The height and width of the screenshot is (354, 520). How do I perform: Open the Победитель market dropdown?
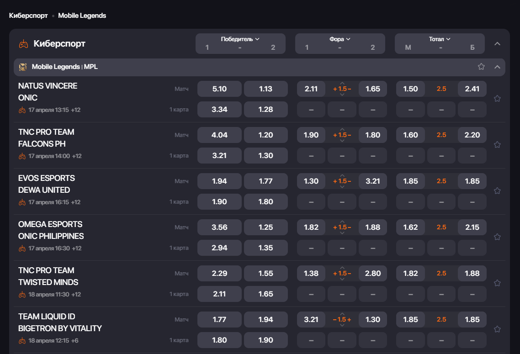pos(240,39)
